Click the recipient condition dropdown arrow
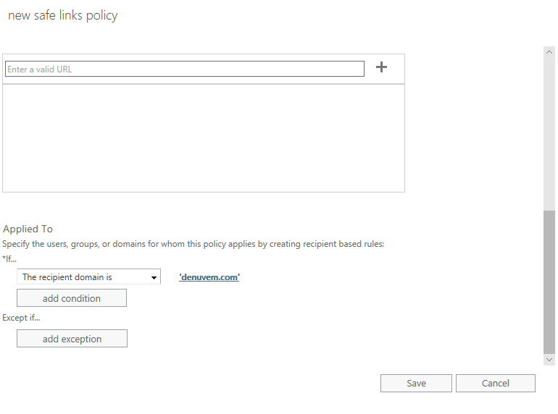The height and width of the screenshot is (414, 558). click(x=154, y=277)
